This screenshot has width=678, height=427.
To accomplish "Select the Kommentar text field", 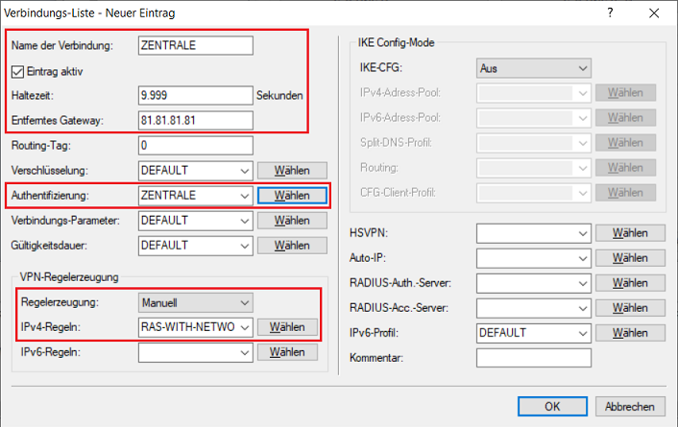I will click(531, 358).
